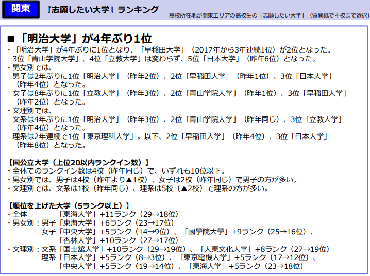This screenshot has height=276, width=370.
Task: Click the line 男子は2年ぶりに1位「明治大学」
Action: [173, 76]
